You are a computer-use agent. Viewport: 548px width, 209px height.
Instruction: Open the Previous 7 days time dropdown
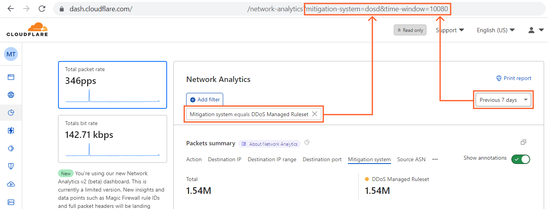(x=503, y=100)
